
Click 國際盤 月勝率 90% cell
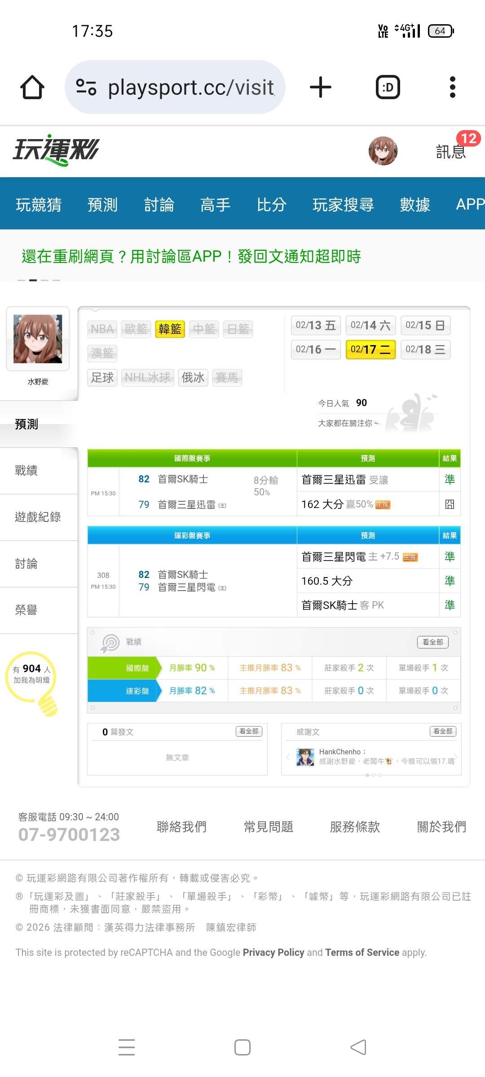(192, 668)
